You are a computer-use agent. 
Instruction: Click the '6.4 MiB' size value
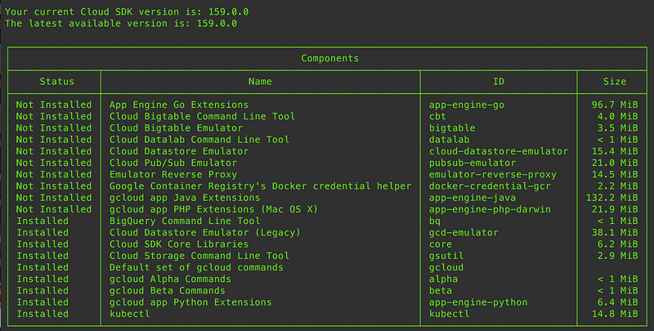pos(618,302)
